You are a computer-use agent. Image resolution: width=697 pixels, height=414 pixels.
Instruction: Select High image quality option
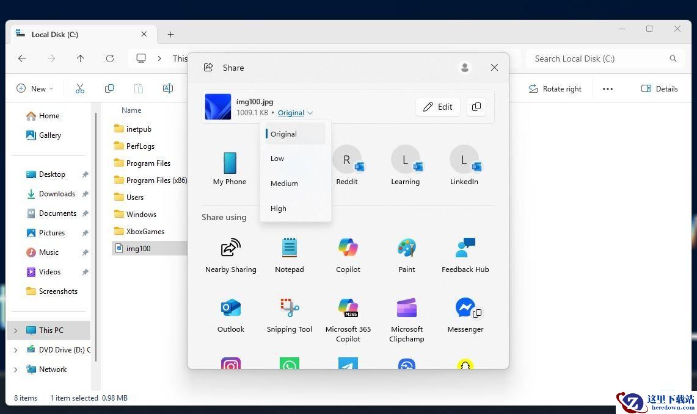(295, 208)
